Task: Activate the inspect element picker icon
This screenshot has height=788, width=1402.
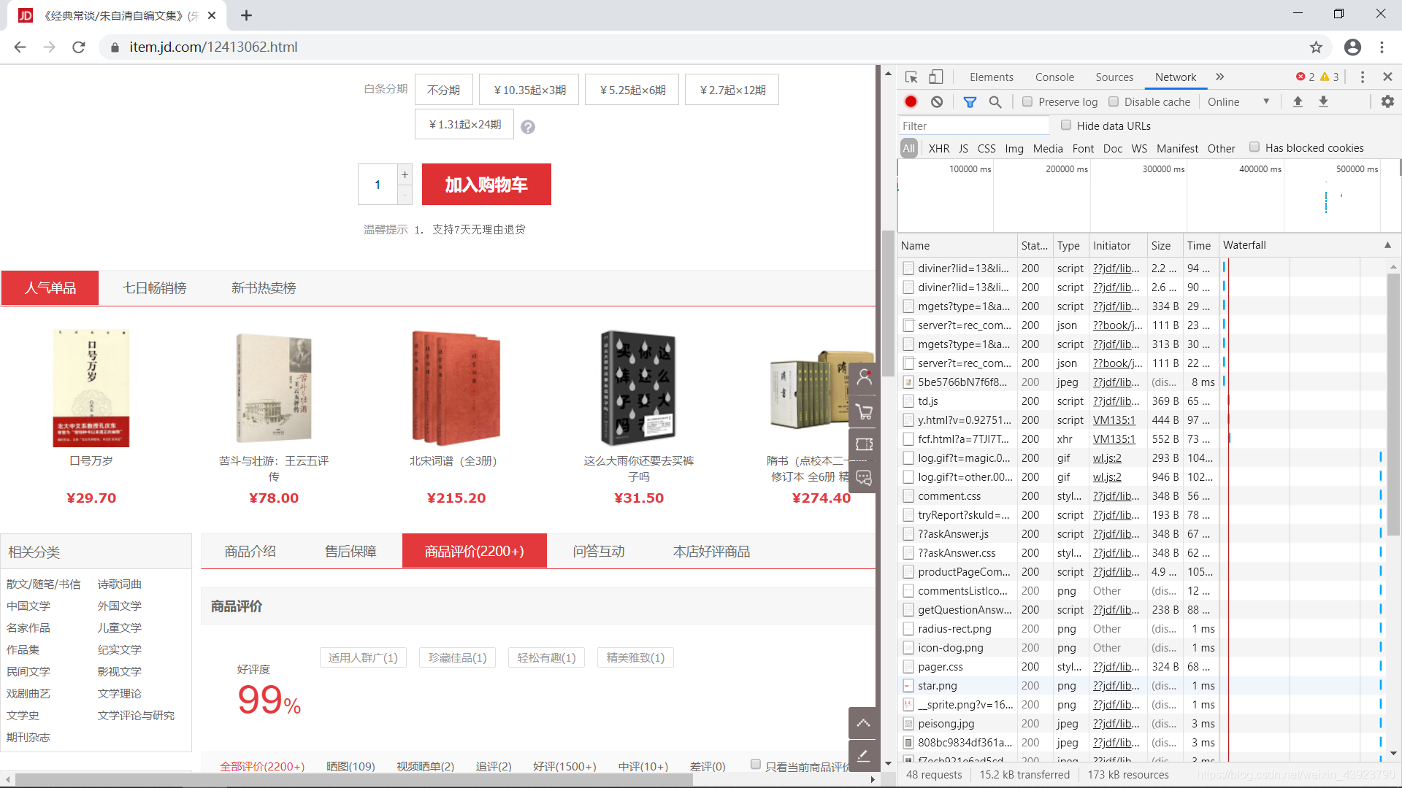Action: coord(911,77)
